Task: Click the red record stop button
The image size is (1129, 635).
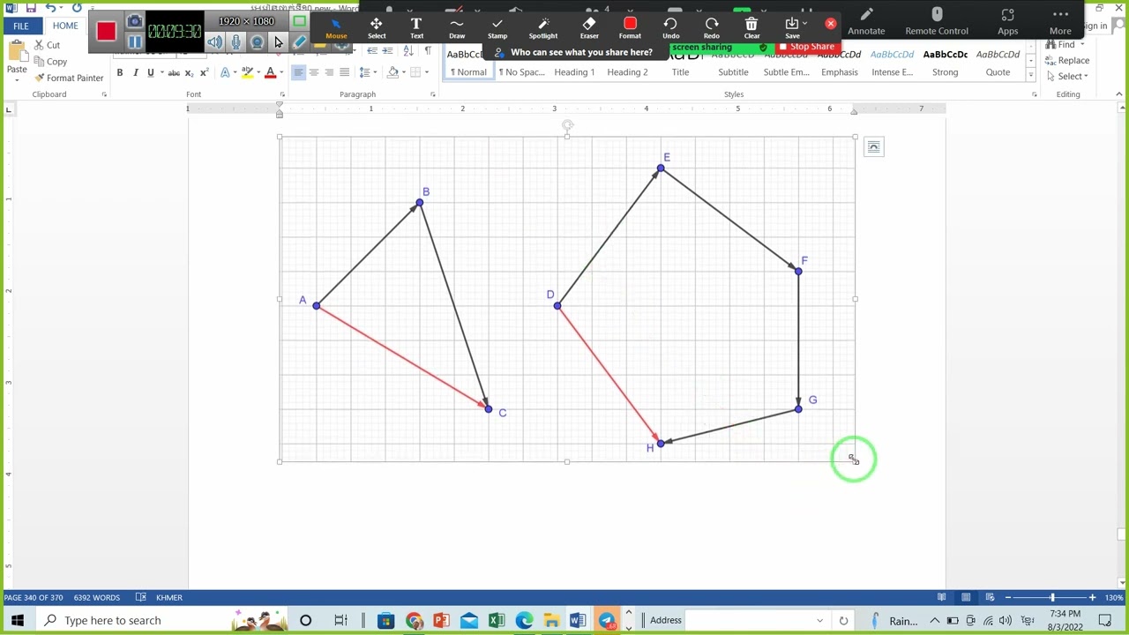Action: [x=106, y=32]
